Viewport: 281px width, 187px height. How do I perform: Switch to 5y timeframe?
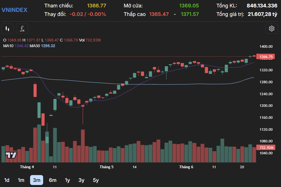click(96, 180)
